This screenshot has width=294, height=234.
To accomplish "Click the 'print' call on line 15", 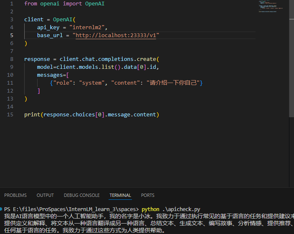I will pos(32,115).
